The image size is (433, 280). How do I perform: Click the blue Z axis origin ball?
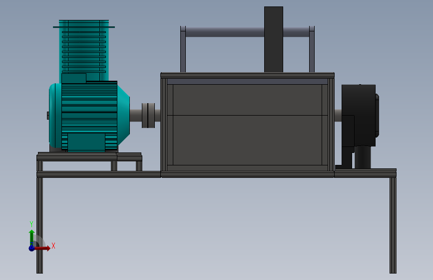click(32, 248)
